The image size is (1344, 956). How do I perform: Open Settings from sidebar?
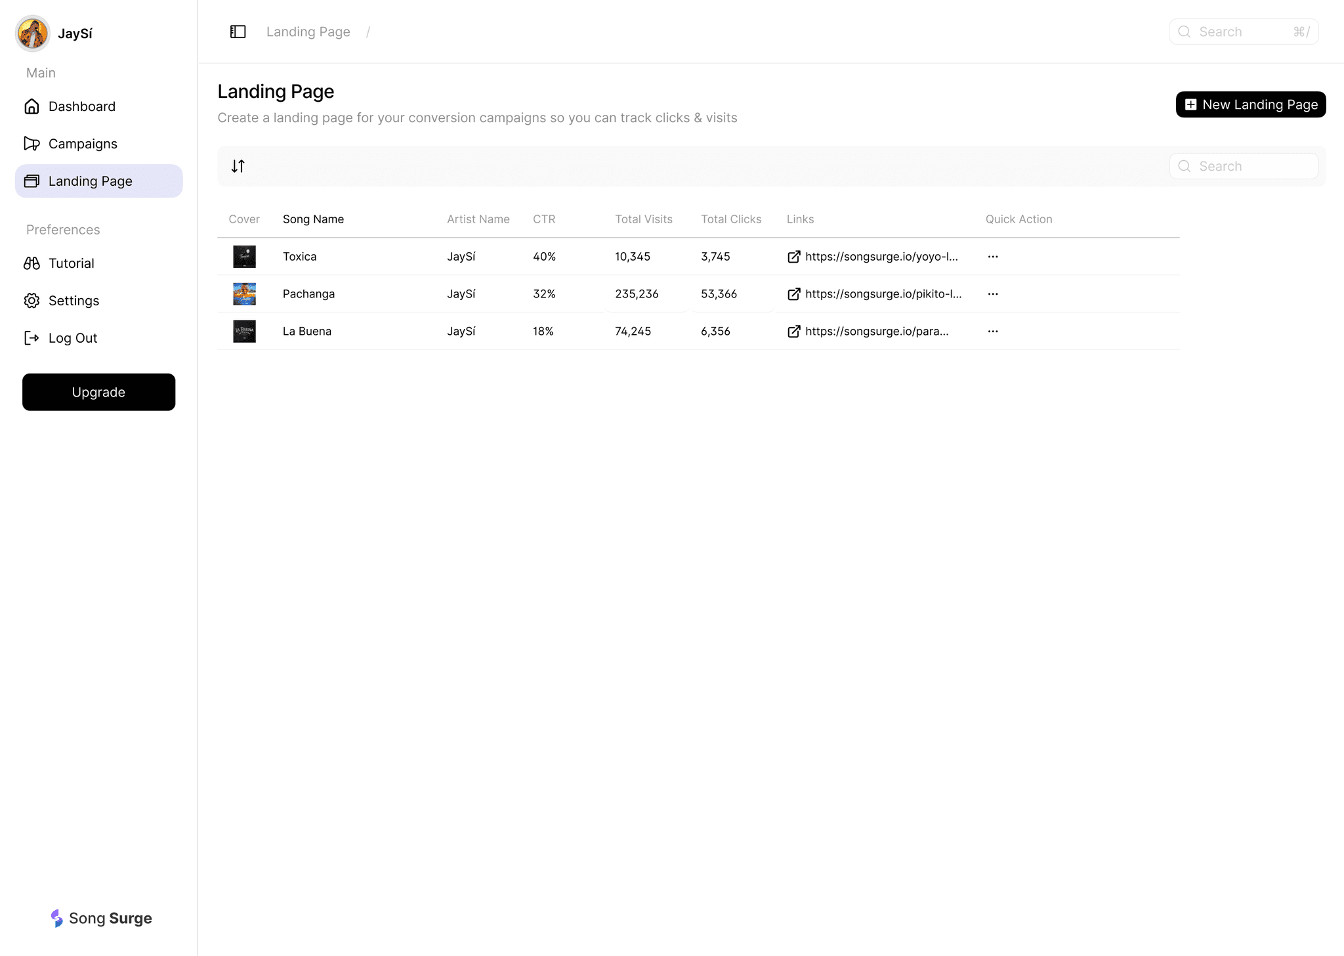[98, 301]
